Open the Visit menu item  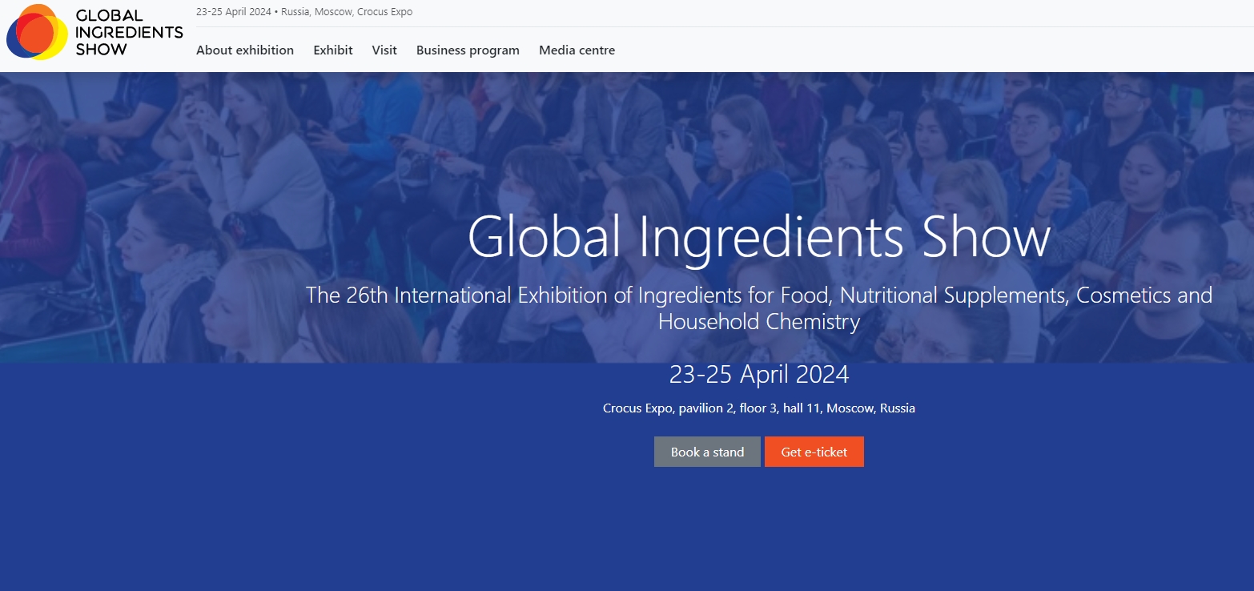(x=384, y=50)
